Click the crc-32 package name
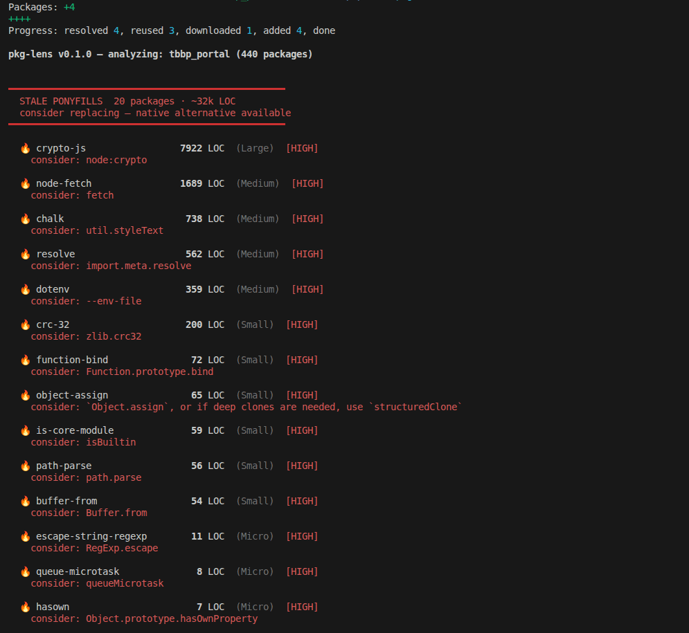The height and width of the screenshot is (633, 689). [x=53, y=325]
